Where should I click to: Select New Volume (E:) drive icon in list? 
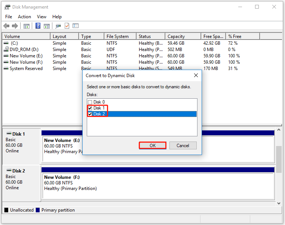click(6, 56)
